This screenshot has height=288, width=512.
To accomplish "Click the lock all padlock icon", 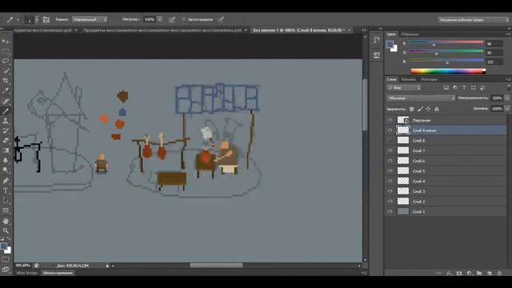I will [437, 109].
